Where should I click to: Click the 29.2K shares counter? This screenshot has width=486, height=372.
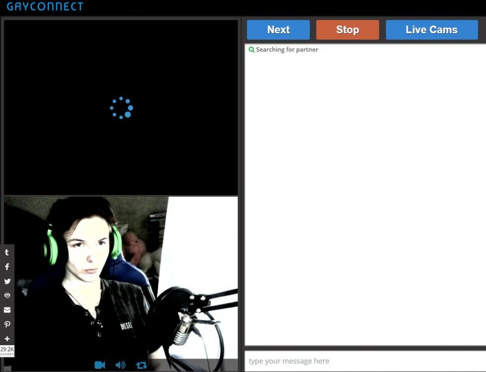click(x=7, y=351)
